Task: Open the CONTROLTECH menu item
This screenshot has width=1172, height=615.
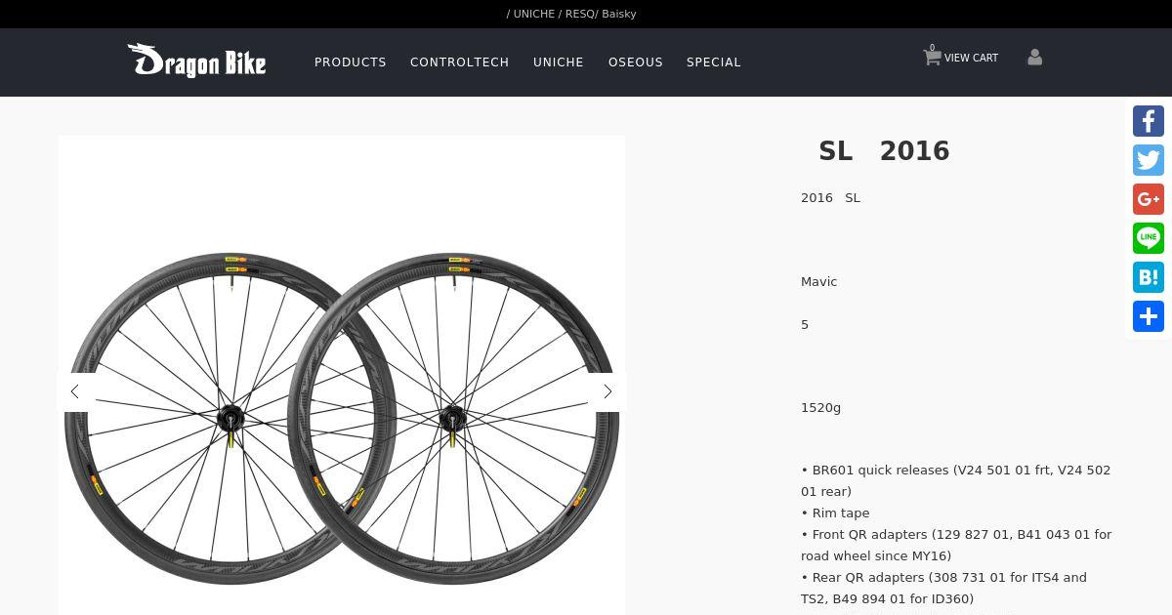Action: (459, 62)
